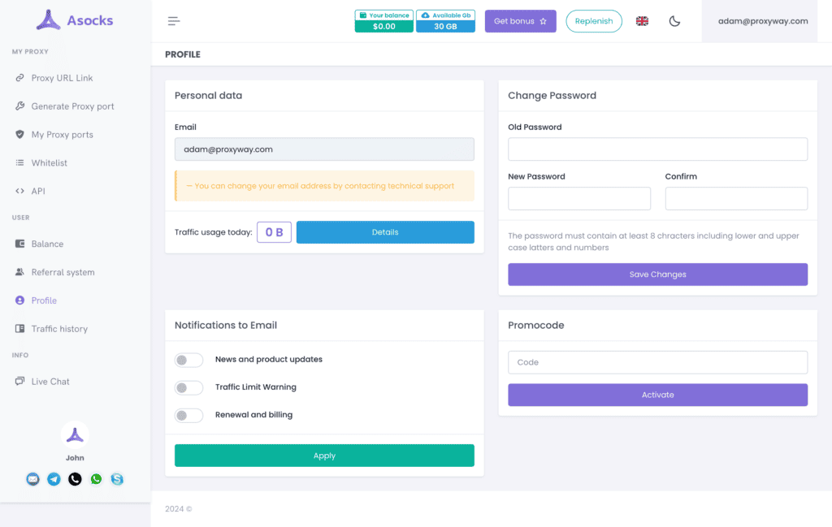Screen dimensions: 832x527
Task: Click the hamburger menu icon in header
Action: click(x=174, y=21)
